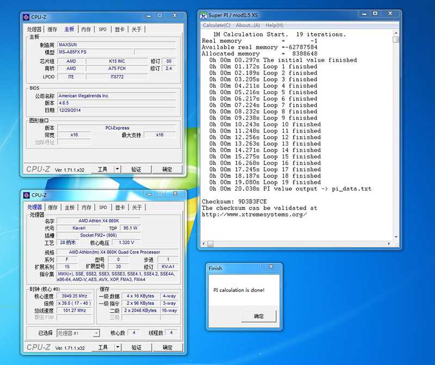
Task: Click Super PI window title icon
Action: [204, 15]
